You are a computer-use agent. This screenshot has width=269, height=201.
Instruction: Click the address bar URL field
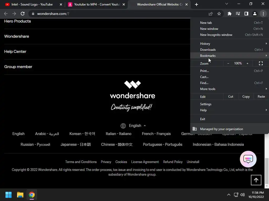(120, 14)
